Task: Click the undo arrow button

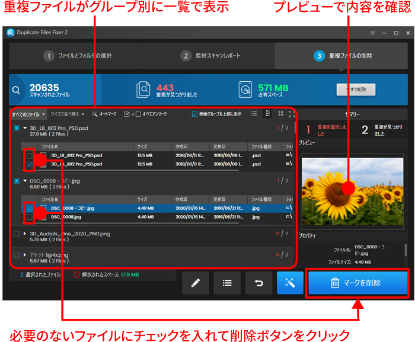Action: click(258, 283)
